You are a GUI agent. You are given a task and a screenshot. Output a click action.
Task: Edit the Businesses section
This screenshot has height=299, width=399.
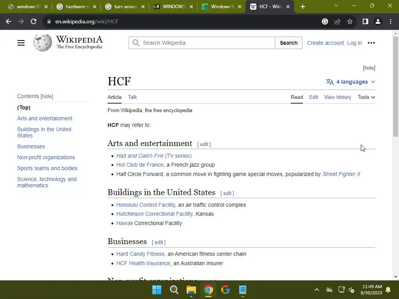click(159, 243)
